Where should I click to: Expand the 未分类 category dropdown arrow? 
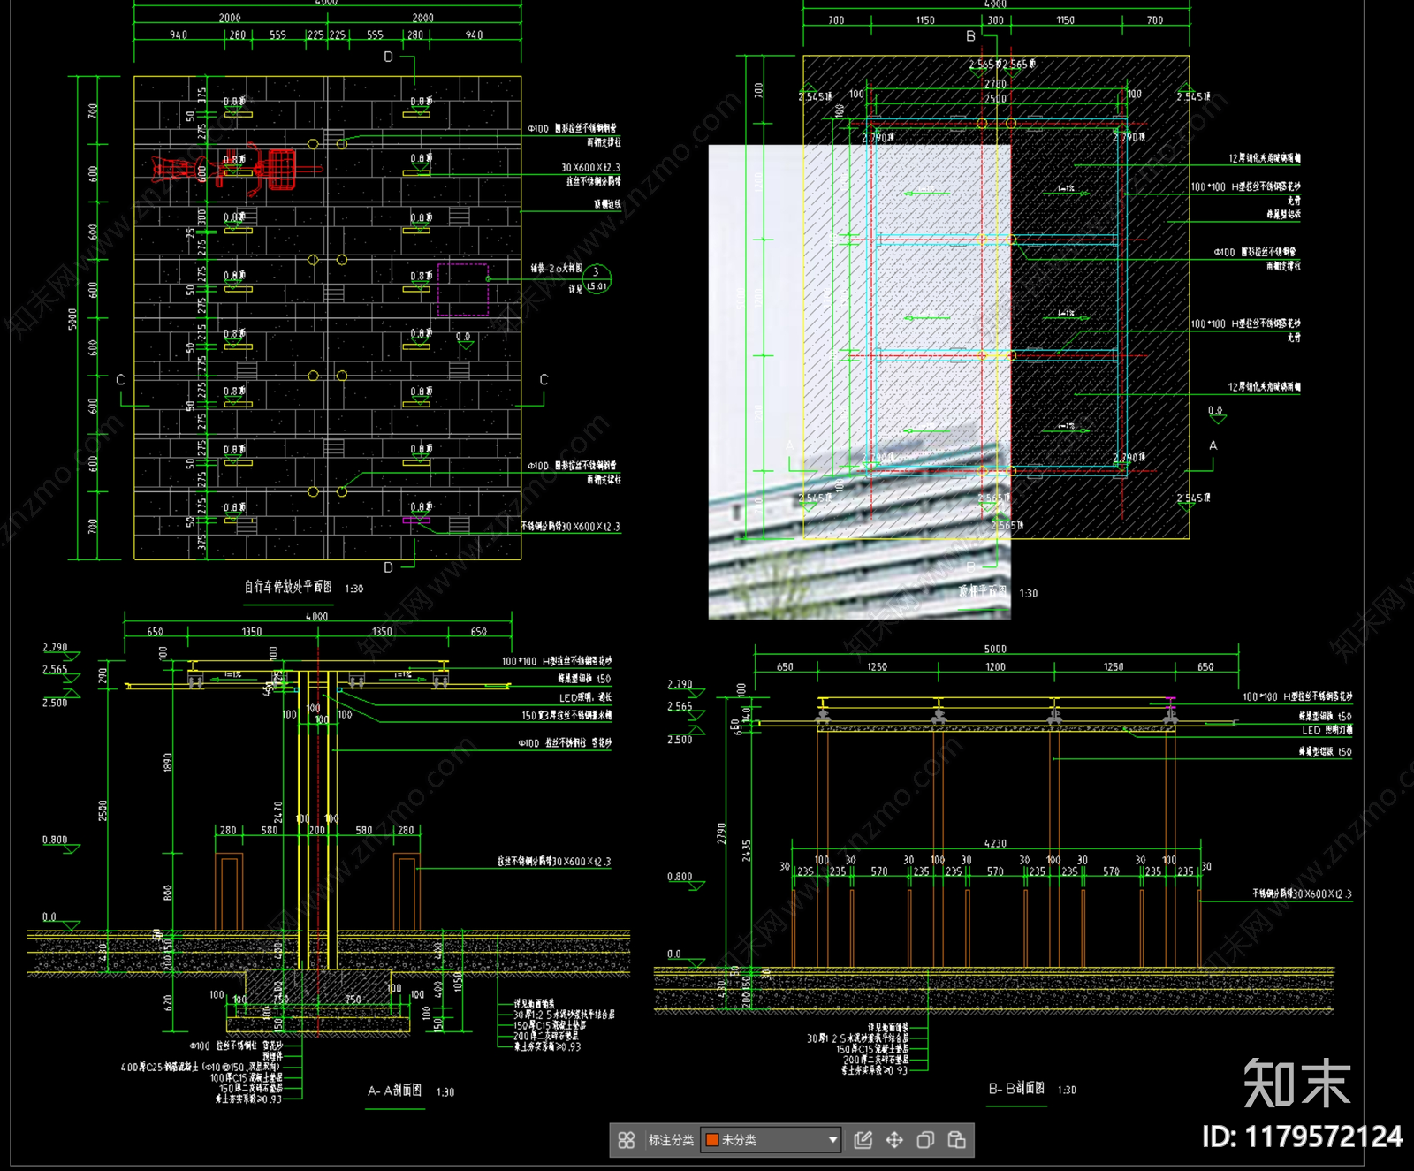[832, 1140]
